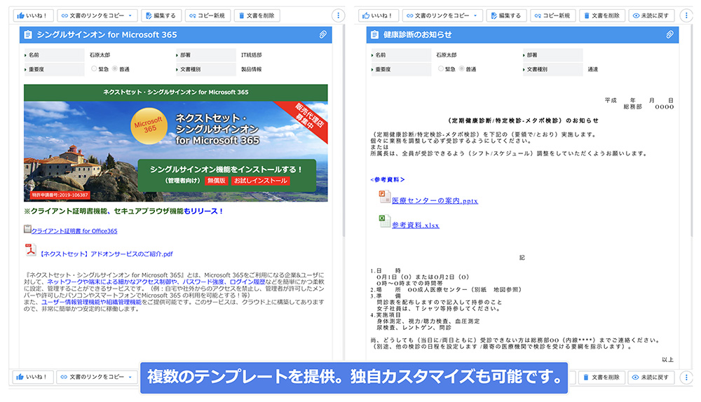Click 石原太郎 name in right document
701x402 pixels.
click(446, 55)
